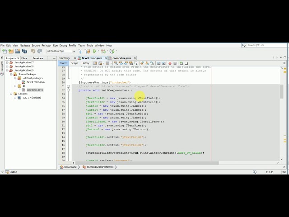Open the Refactor menu
The height and width of the screenshot is (217, 289).
tap(46, 45)
